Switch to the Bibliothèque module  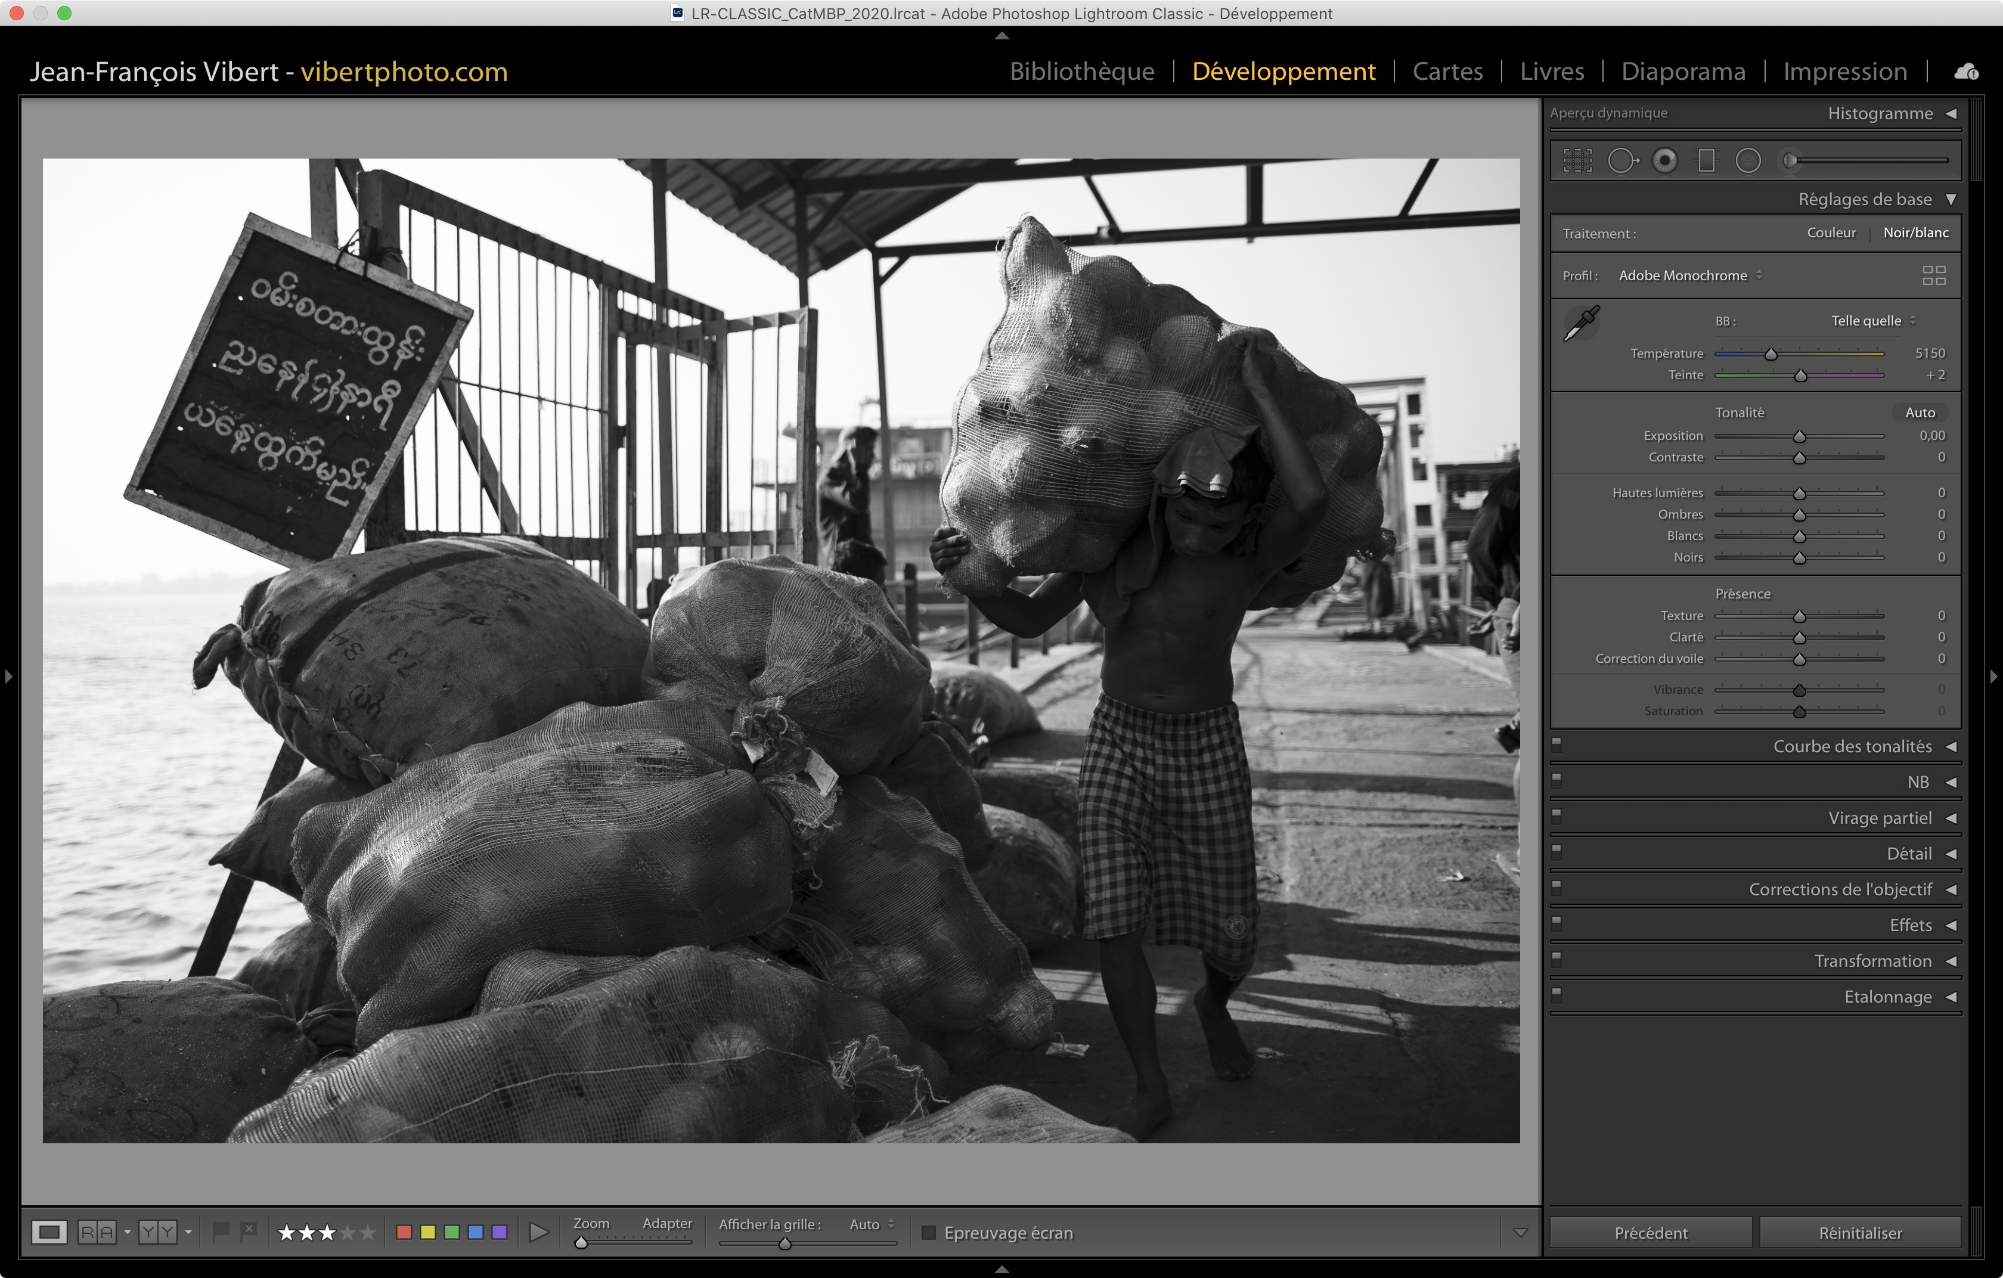click(x=1081, y=72)
